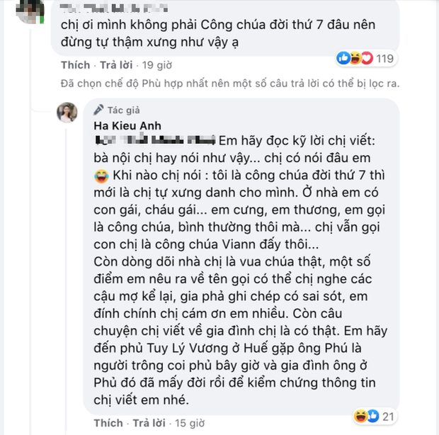Click Trả lời under Ha Kieu Anh's reply
439x435 pixels.
(x=149, y=423)
